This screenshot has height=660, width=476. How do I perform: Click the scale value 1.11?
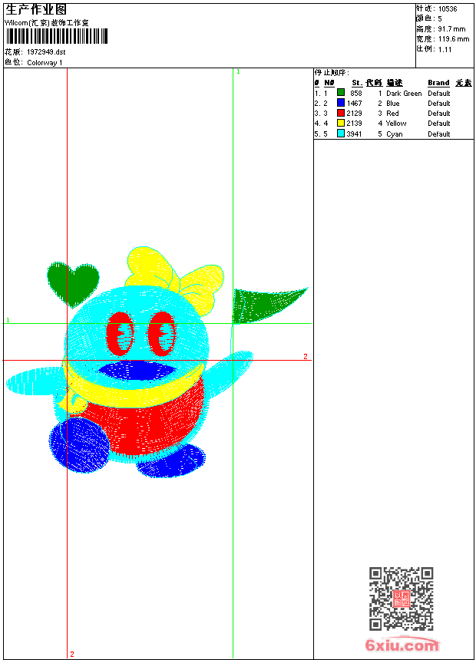point(445,50)
